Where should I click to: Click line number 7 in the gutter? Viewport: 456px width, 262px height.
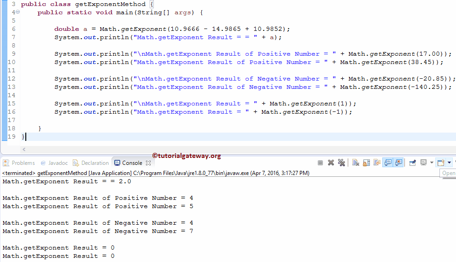pos(13,37)
